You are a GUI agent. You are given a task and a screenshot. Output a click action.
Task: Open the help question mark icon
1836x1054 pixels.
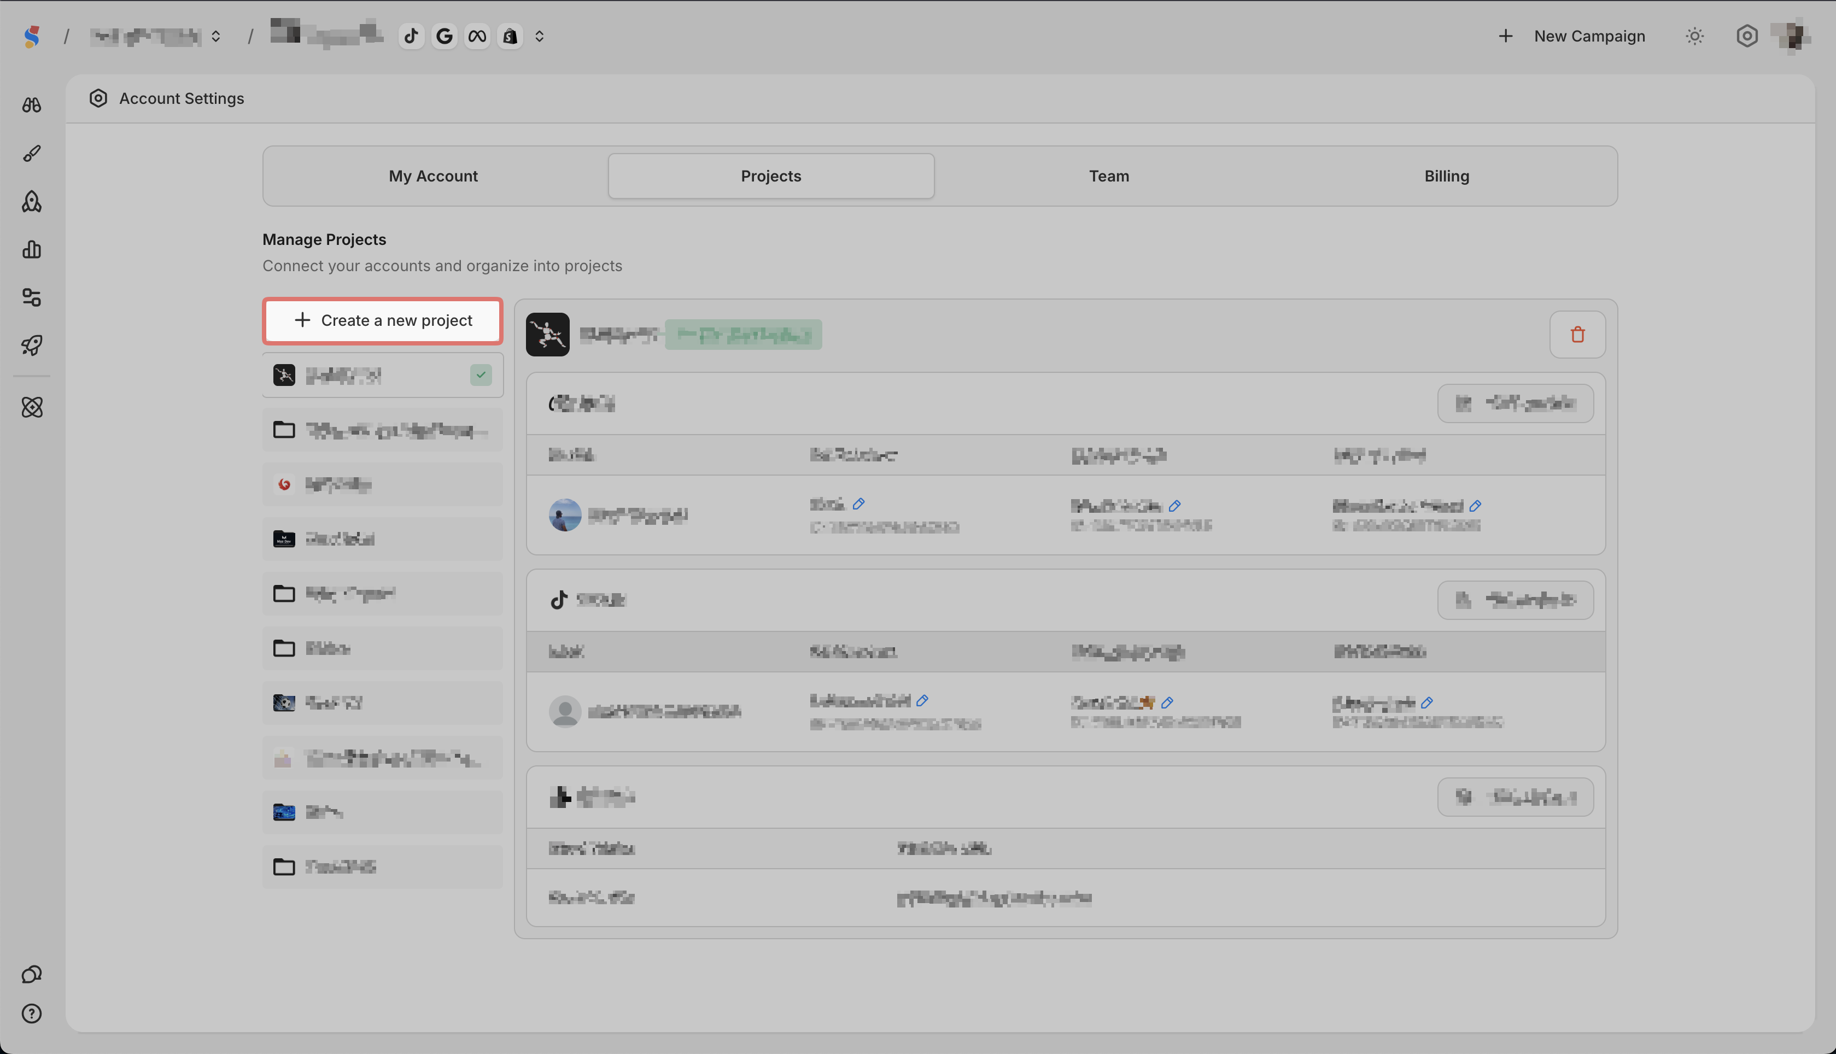[32, 1014]
